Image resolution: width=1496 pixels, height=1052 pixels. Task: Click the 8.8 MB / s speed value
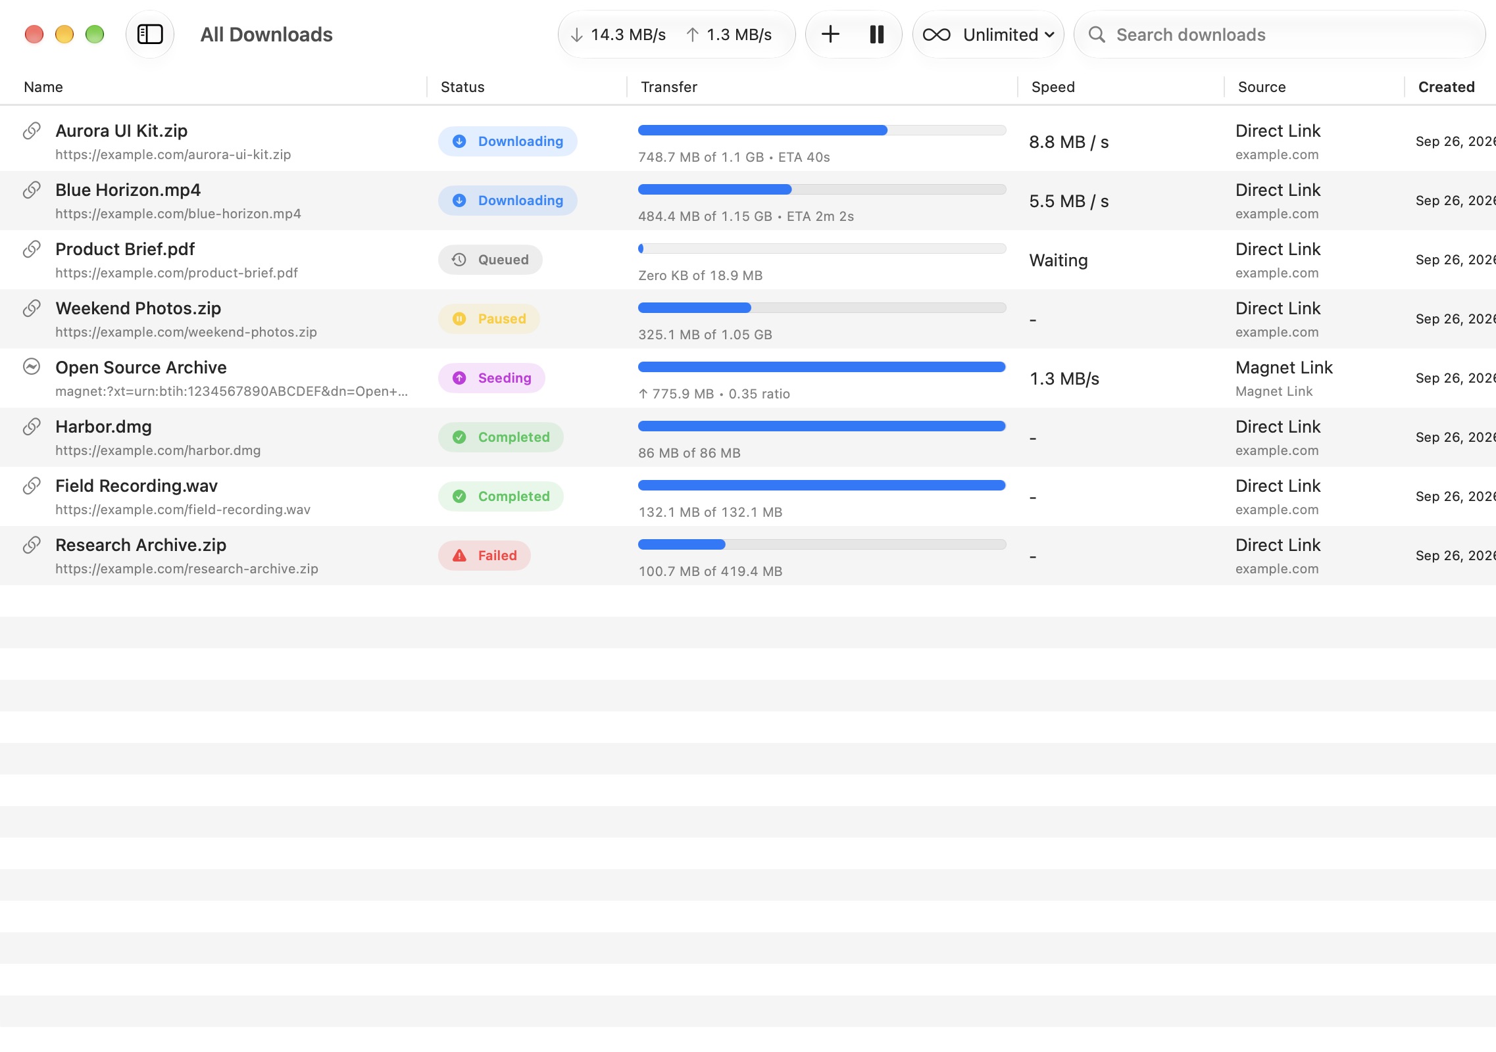(x=1068, y=142)
